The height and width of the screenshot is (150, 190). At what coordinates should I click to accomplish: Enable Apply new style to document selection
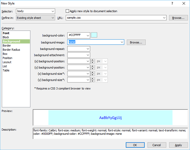[67, 11]
